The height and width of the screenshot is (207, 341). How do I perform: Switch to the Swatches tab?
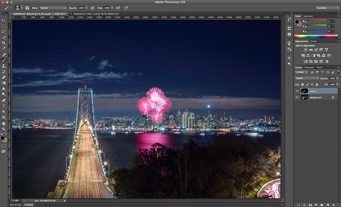point(308,16)
